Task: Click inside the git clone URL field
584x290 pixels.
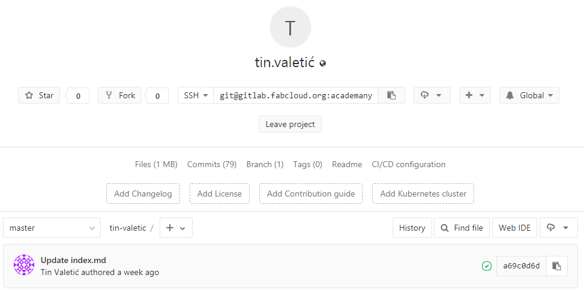Action: (x=295, y=95)
